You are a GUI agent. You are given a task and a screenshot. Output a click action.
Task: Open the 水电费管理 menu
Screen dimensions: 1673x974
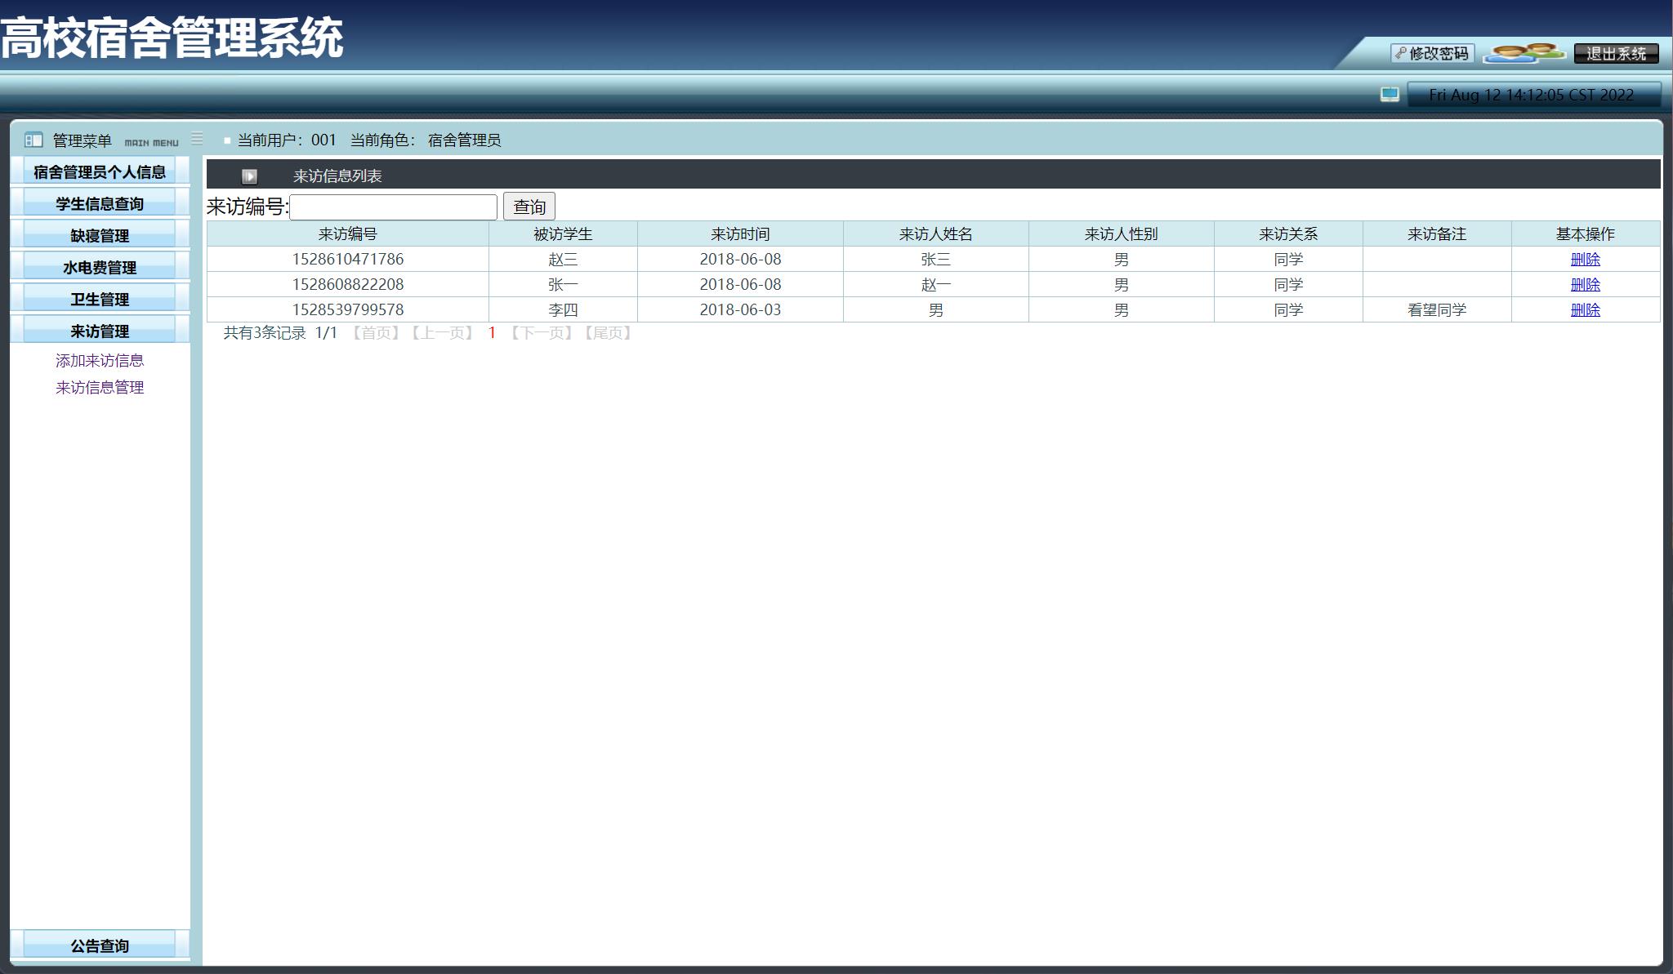[x=100, y=268]
